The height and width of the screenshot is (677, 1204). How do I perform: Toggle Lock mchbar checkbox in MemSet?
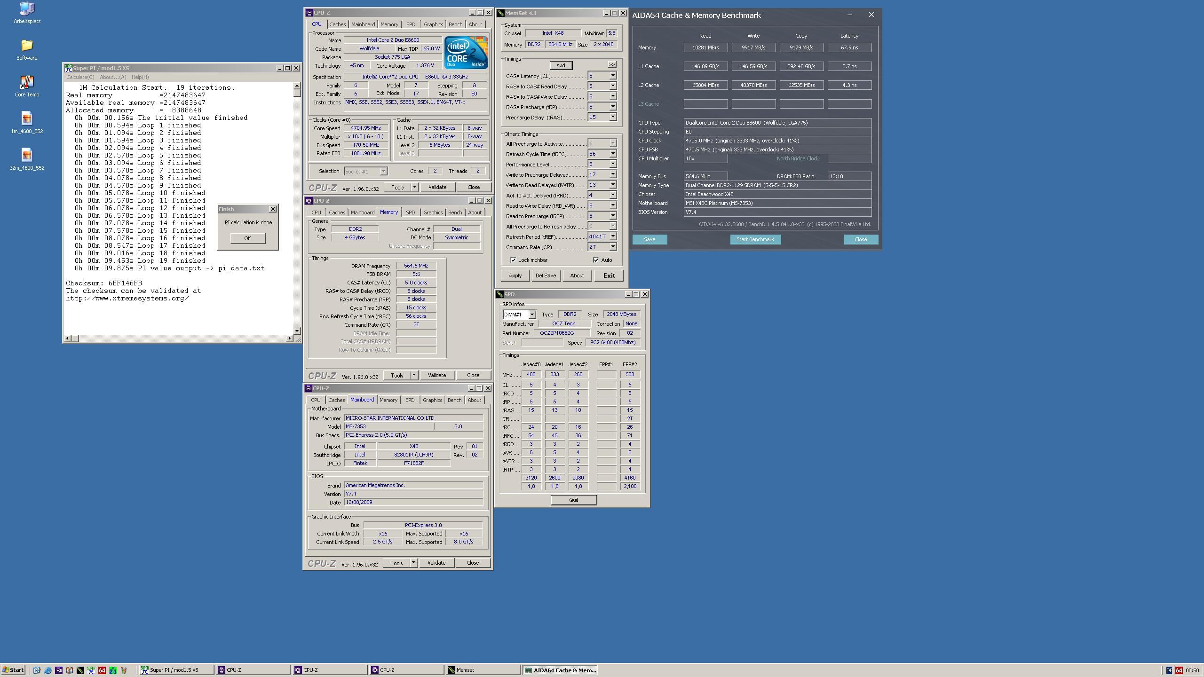tap(513, 260)
